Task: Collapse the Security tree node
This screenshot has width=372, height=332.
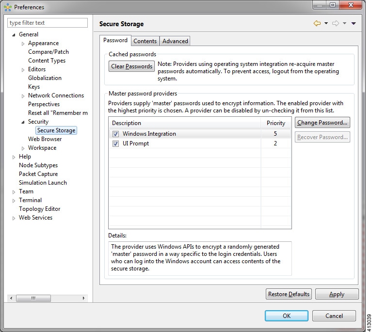Action: click(23, 122)
